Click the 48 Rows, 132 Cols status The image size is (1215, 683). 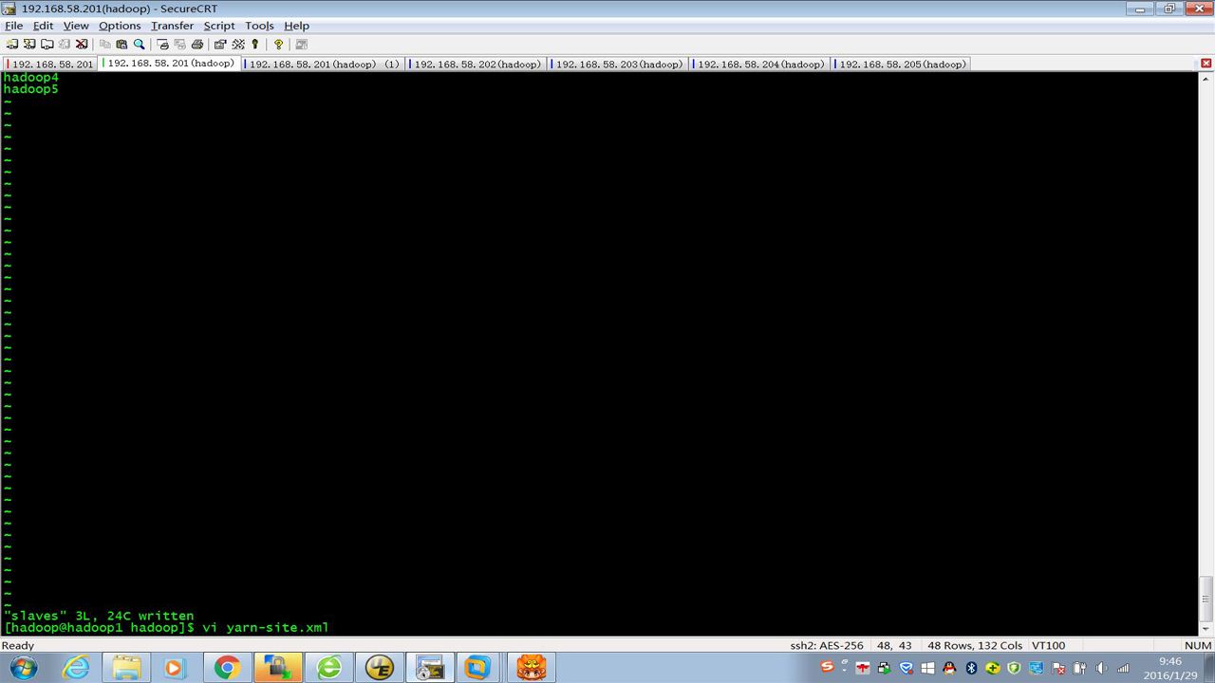(975, 645)
